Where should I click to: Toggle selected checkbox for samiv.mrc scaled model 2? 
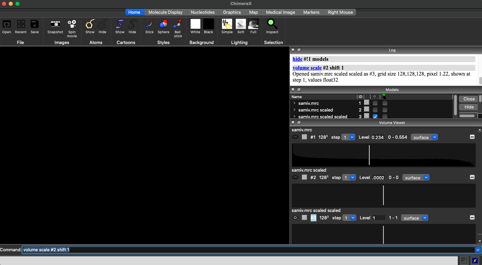[385, 110]
